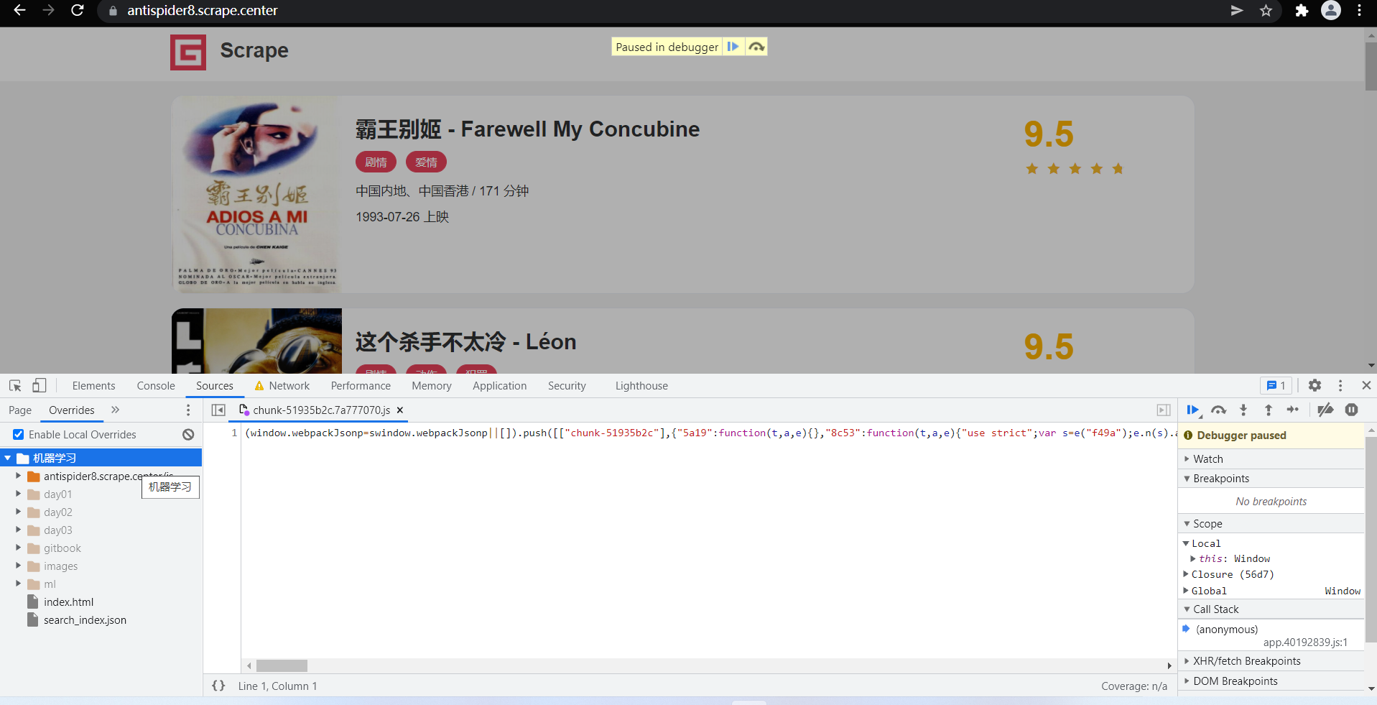Click the Step over next function call icon

pyautogui.click(x=1218, y=410)
